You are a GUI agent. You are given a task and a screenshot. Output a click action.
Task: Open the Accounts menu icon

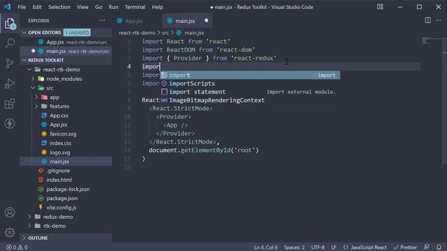10,212
